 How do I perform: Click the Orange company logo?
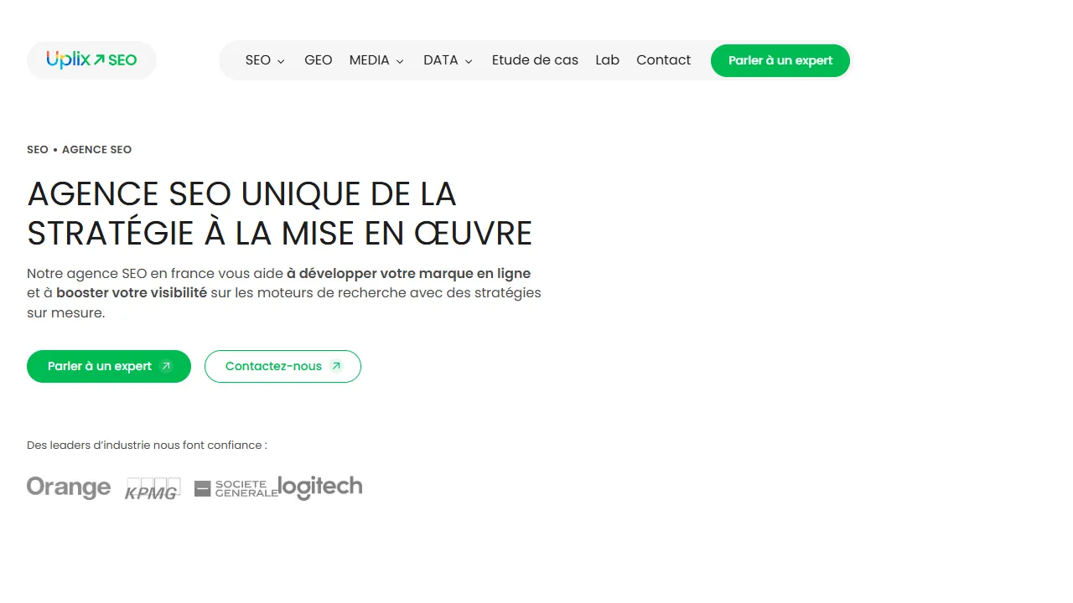point(69,487)
